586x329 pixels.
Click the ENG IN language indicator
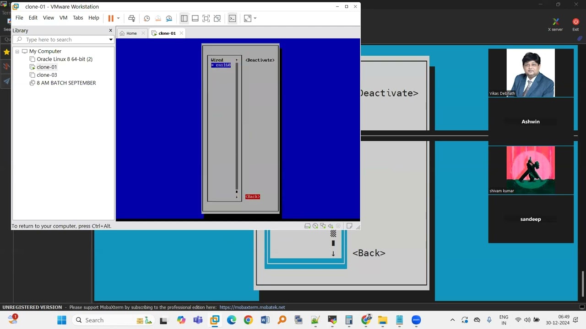pyautogui.click(x=504, y=320)
